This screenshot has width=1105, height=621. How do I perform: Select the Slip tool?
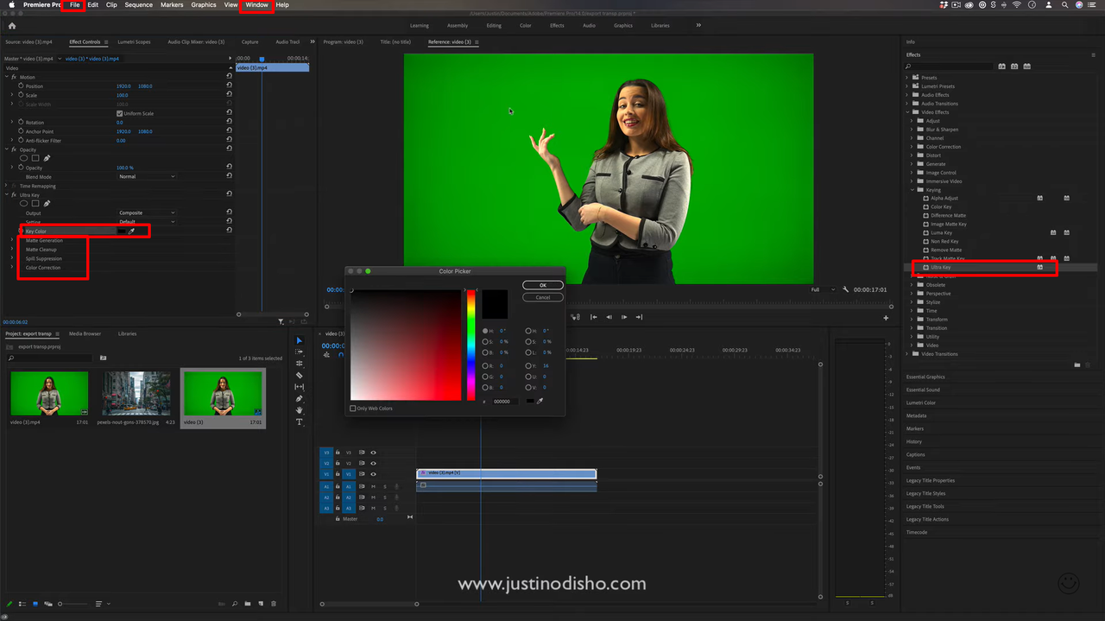point(300,387)
